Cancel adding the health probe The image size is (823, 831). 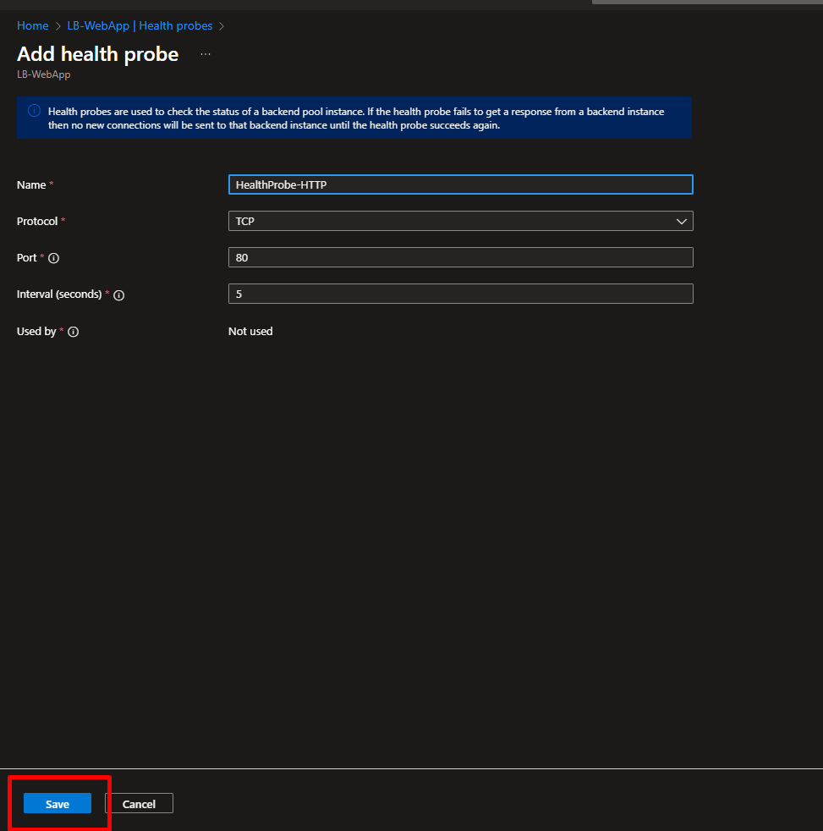pyautogui.click(x=139, y=804)
